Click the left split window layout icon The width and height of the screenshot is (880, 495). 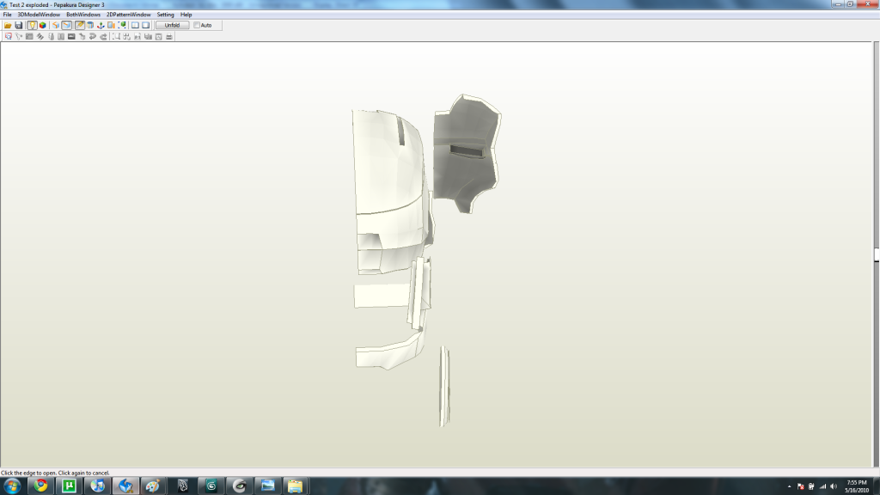pyautogui.click(x=135, y=25)
